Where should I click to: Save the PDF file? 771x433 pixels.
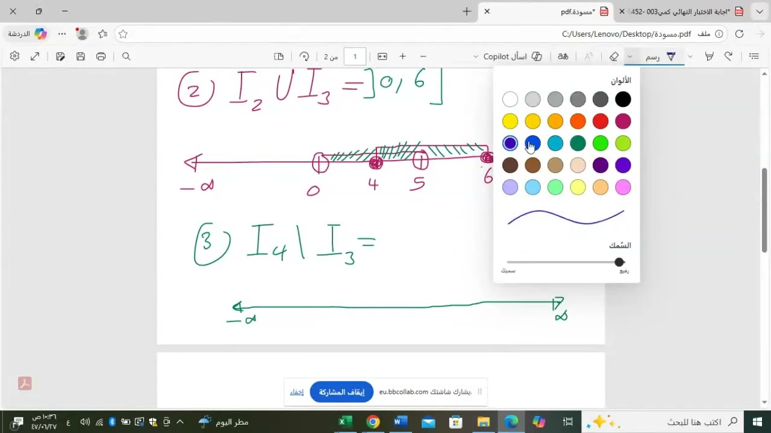(81, 57)
